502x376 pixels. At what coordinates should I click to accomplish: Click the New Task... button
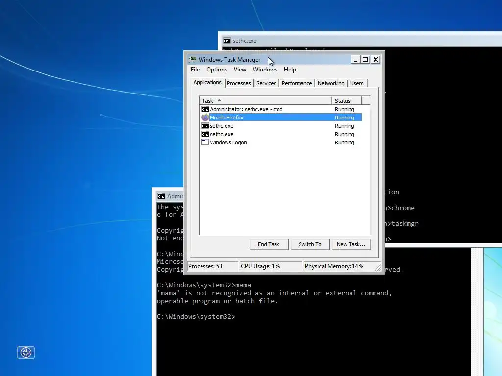click(351, 244)
